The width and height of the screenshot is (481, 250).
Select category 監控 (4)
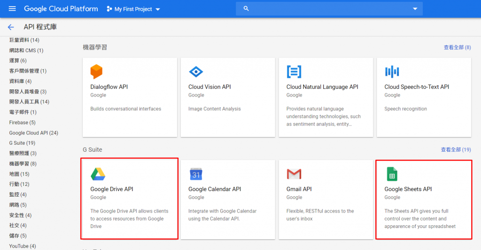18,195
